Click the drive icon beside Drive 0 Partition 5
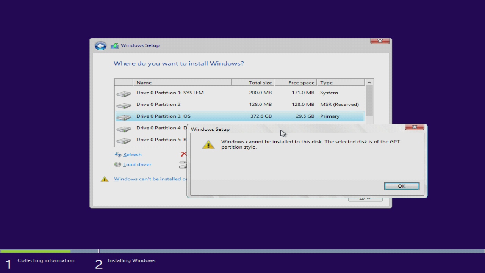The width and height of the screenshot is (485, 273). coord(124,140)
